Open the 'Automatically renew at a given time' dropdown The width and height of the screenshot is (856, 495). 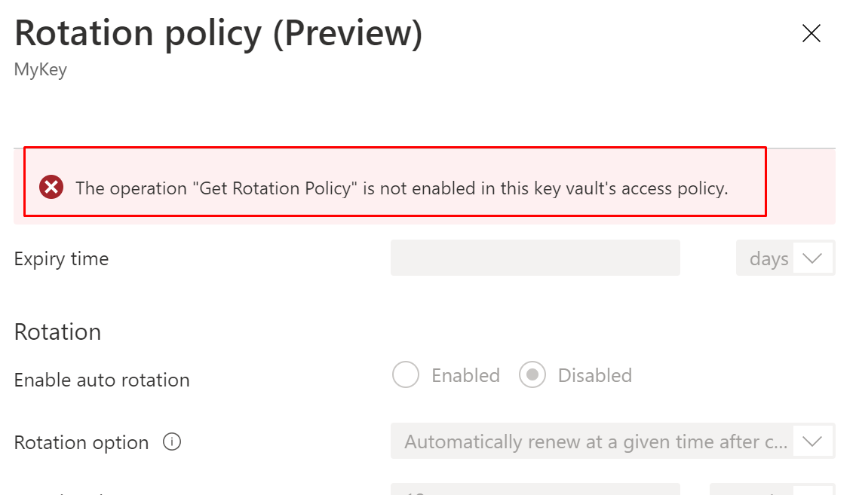(596, 442)
